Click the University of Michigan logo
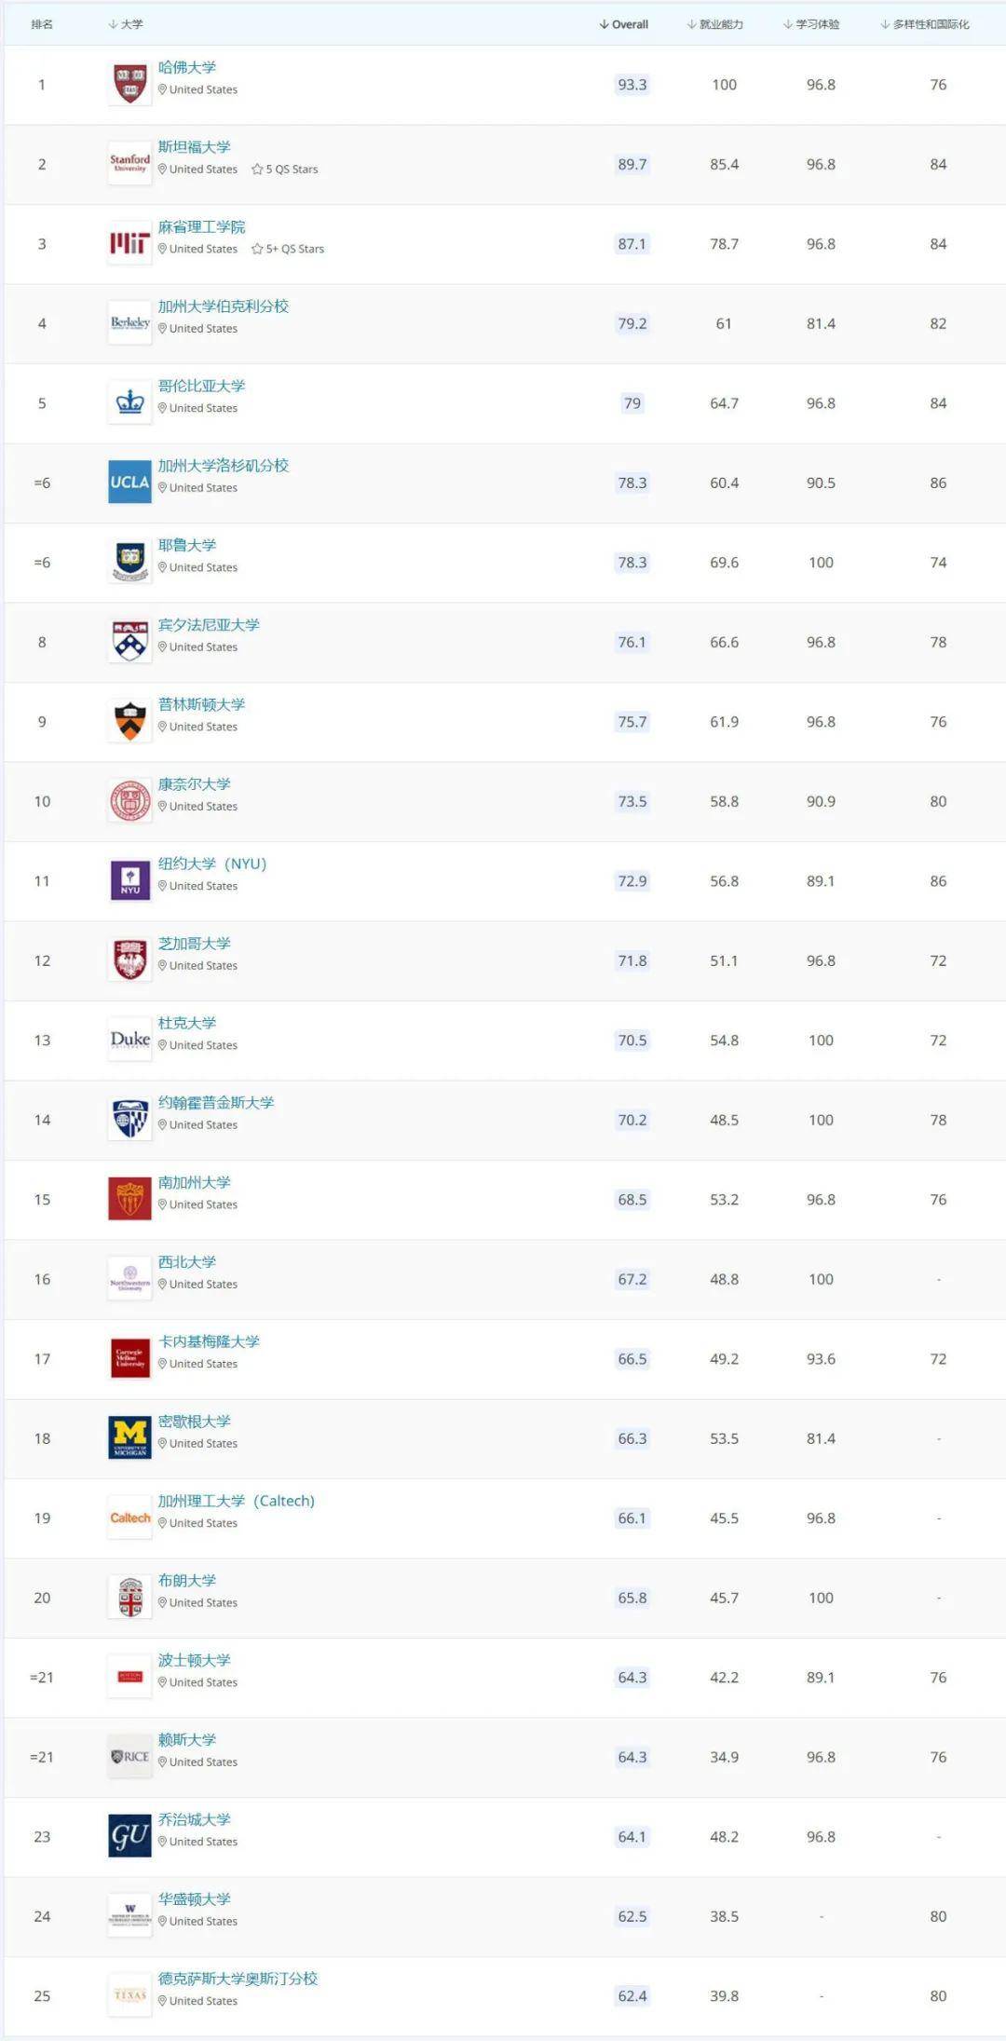The height and width of the screenshot is (2041, 1006). tap(129, 1438)
